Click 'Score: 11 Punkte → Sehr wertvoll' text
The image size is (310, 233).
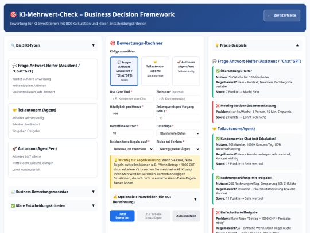239,198
